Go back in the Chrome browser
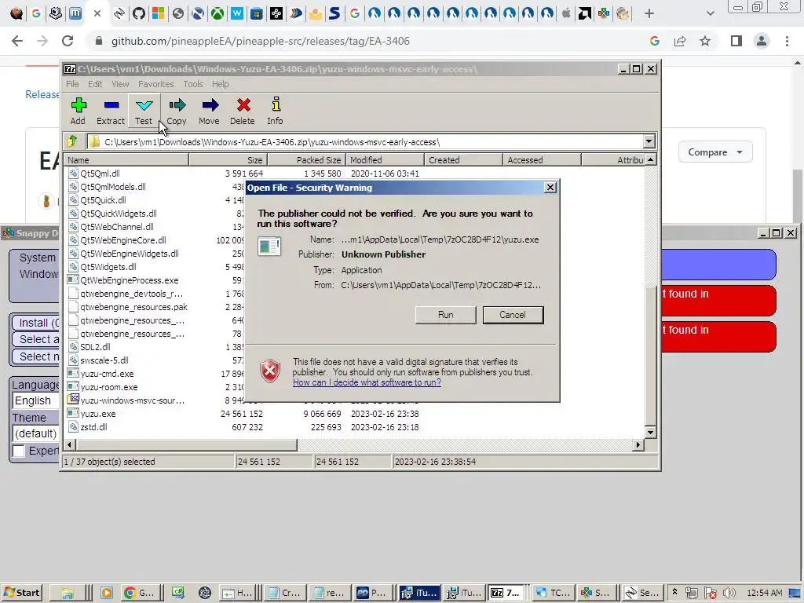This screenshot has height=603, width=804. (17, 41)
